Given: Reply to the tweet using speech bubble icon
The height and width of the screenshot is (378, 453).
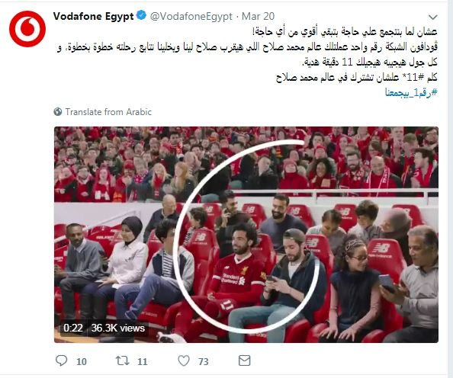Looking at the screenshot, I should point(61,360).
